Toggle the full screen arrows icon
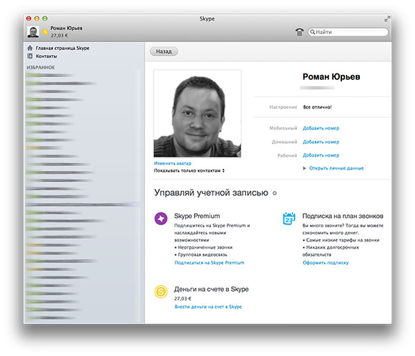This screenshot has height=356, width=415. [x=387, y=19]
